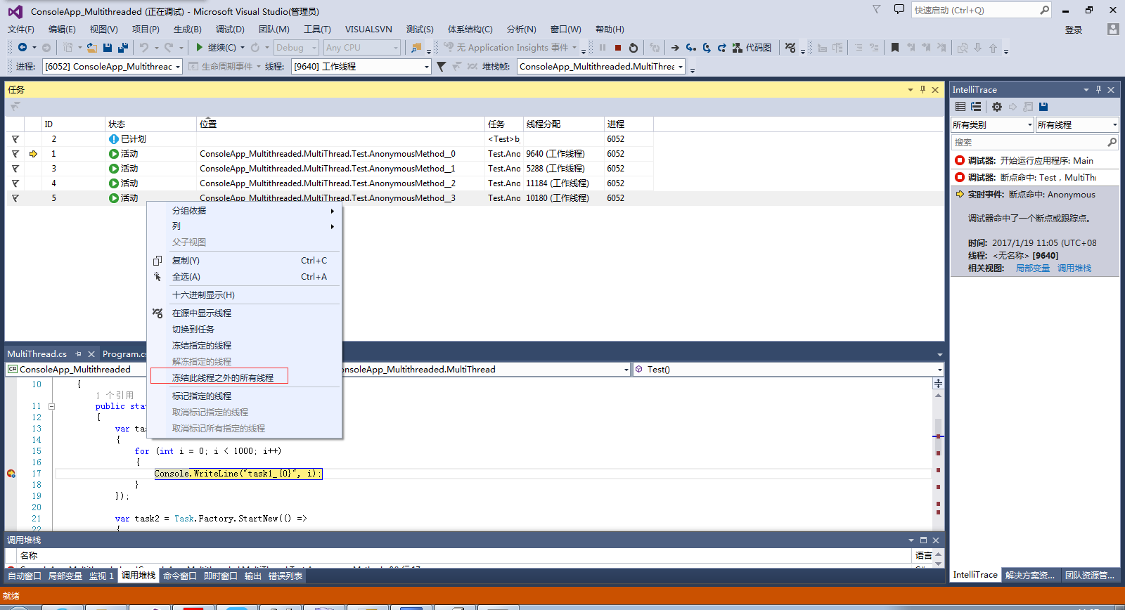This screenshot has height=610, width=1125.
Task: Switch IntelliTrace to events list view icon
Action: (960, 107)
